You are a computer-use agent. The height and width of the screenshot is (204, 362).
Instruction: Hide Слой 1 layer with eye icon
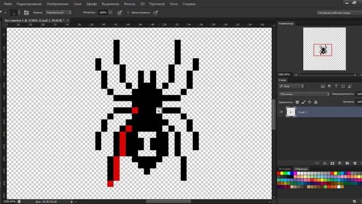(281, 112)
